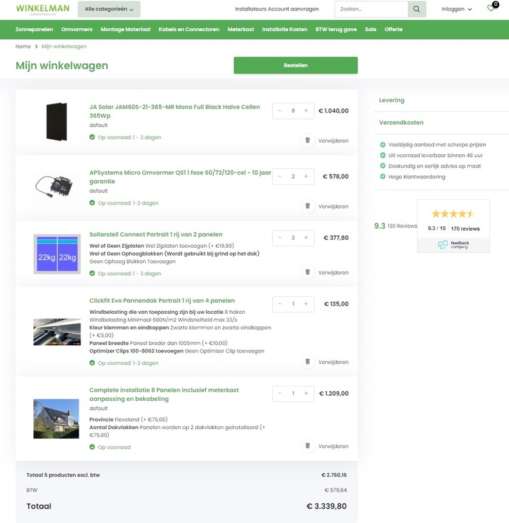Click the Clickfit rail thumbnail

(x=57, y=332)
